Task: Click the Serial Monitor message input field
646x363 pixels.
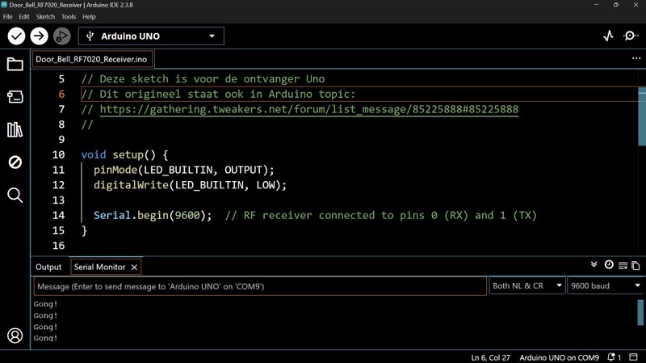Action: pyautogui.click(x=260, y=286)
